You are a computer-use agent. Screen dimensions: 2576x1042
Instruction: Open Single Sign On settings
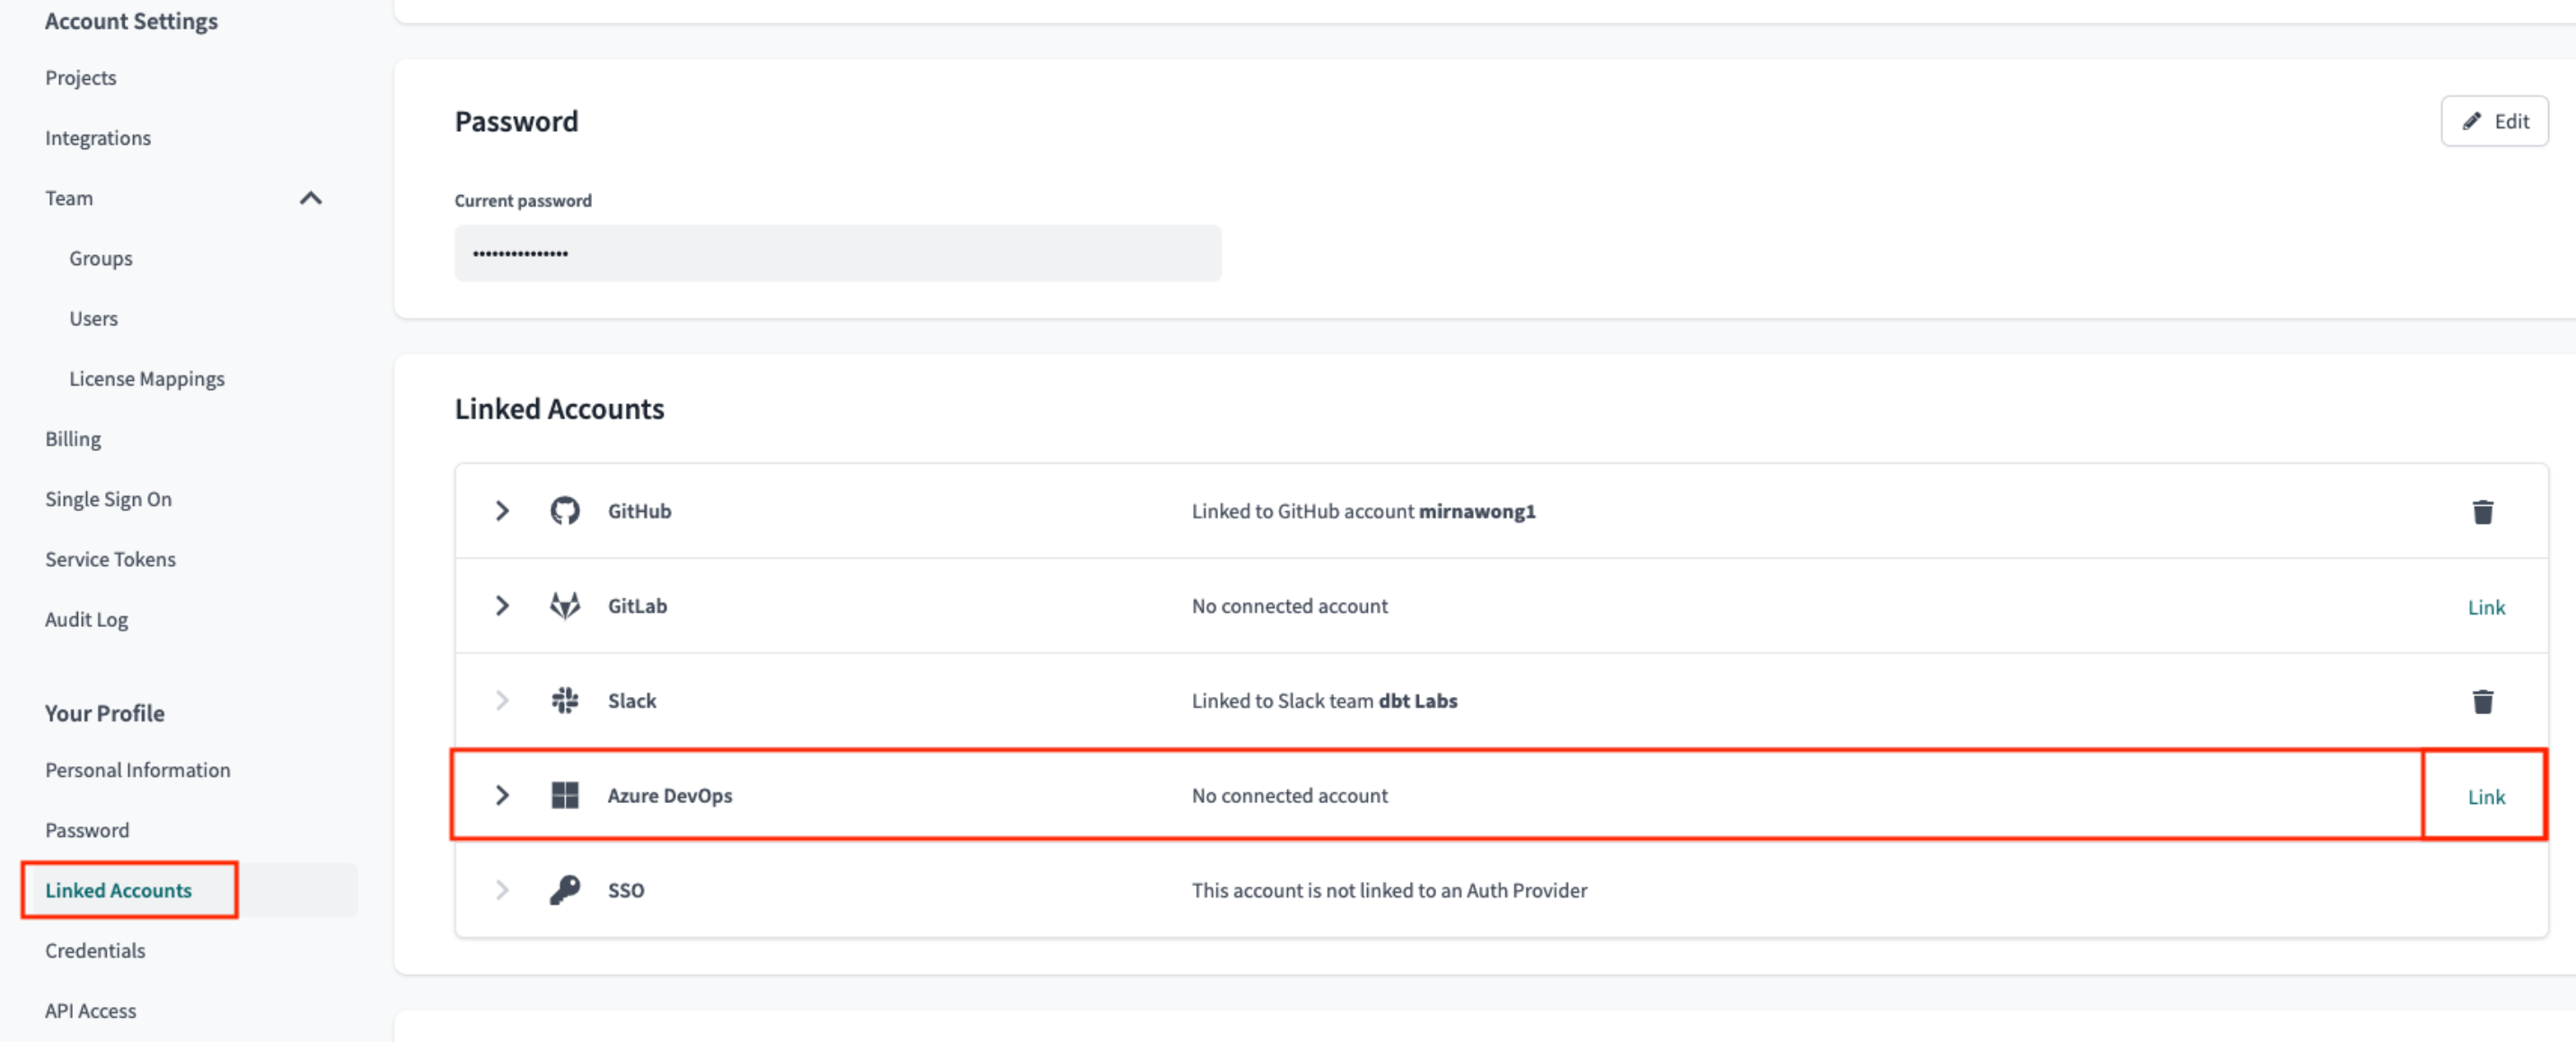108,499
